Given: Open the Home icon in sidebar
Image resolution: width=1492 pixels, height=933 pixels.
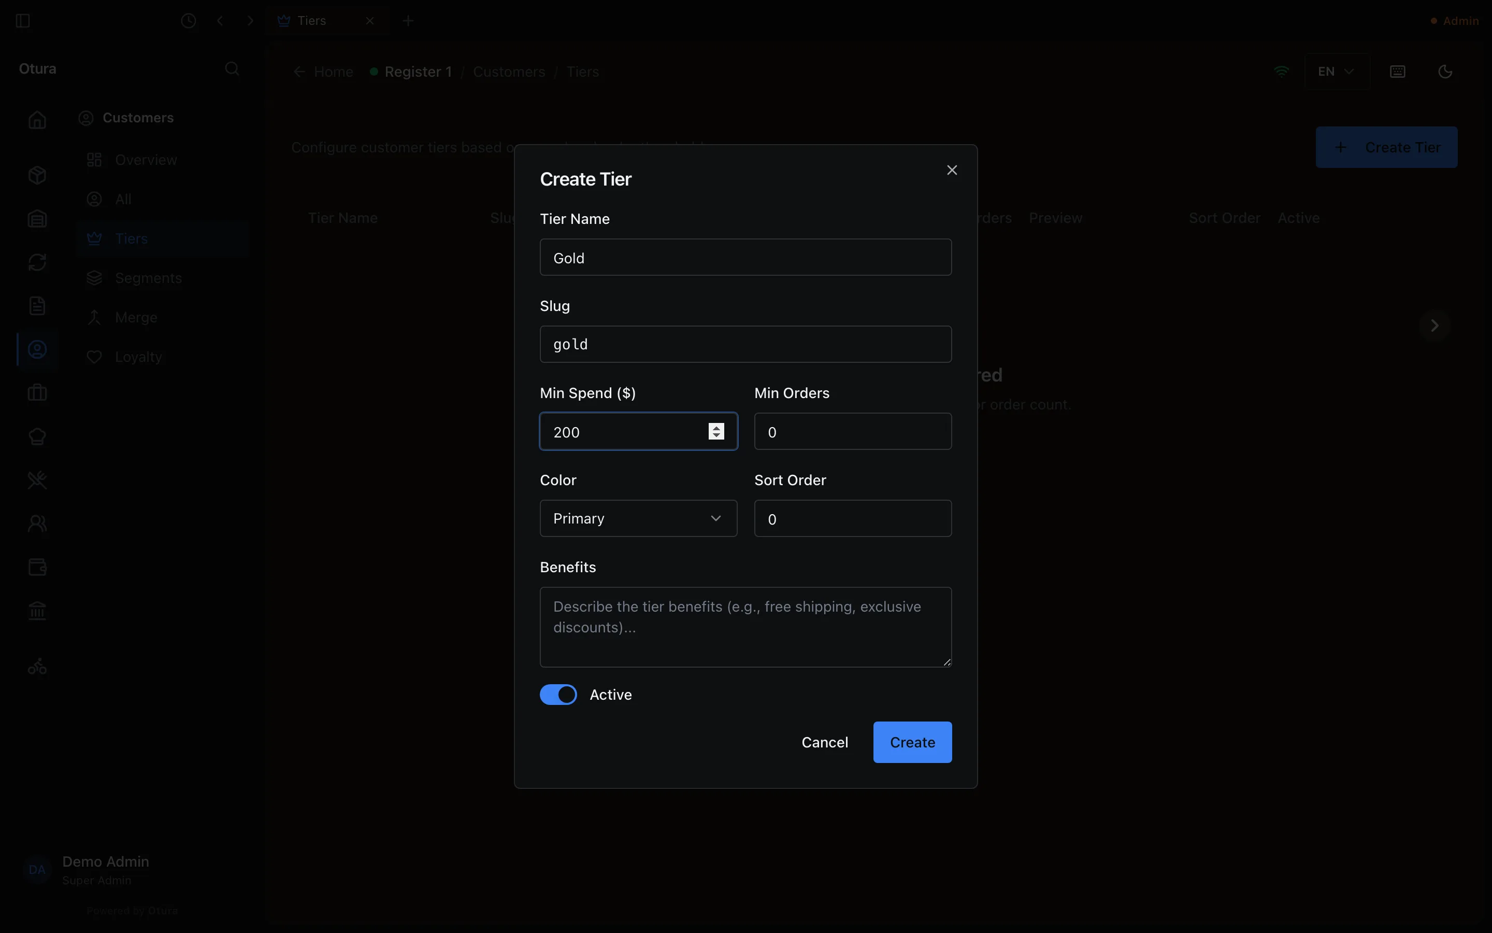Looking at the screenshot, I should [38, 120].
